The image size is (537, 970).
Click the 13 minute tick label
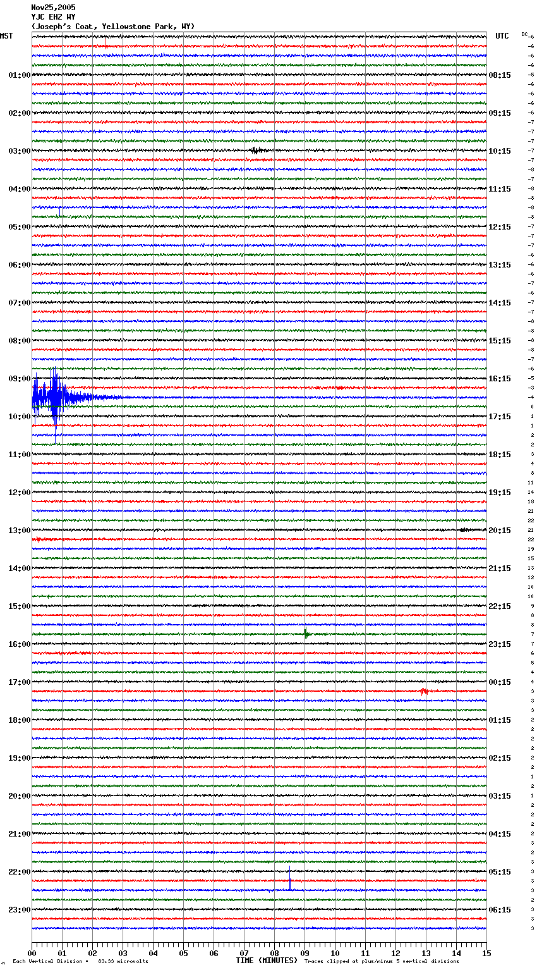point(426,953)
